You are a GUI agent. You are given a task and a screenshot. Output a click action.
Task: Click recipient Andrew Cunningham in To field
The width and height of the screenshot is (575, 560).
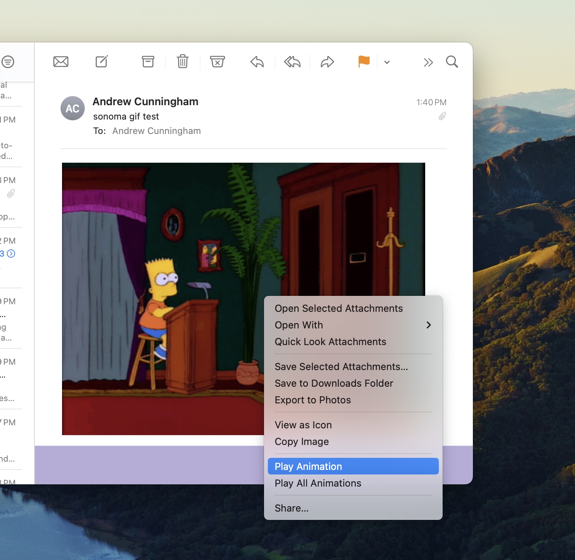(156, 131)
